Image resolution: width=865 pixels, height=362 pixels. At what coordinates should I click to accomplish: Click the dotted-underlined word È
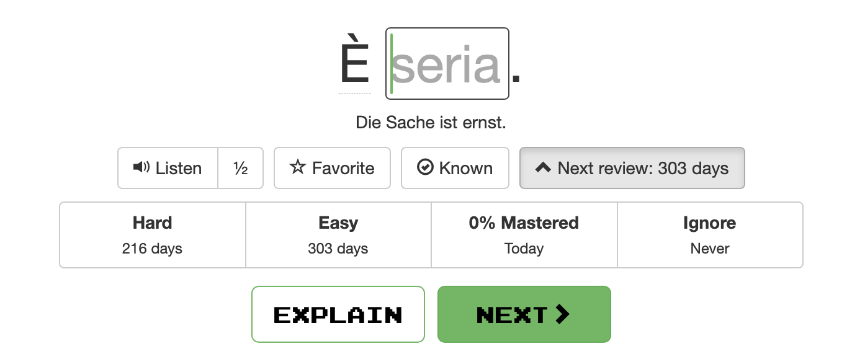coord(354,65)
